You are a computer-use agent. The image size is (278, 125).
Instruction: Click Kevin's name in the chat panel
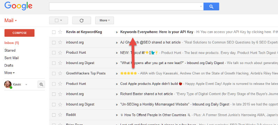(x=17, y=84)
